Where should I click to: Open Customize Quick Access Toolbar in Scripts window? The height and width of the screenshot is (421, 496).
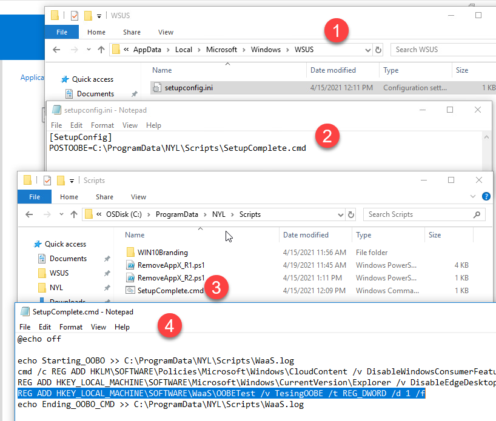[x=72, y=181]
